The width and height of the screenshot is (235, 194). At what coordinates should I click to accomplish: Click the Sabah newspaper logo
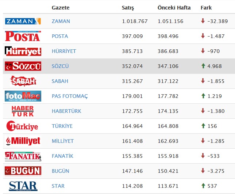coord(23,81)
